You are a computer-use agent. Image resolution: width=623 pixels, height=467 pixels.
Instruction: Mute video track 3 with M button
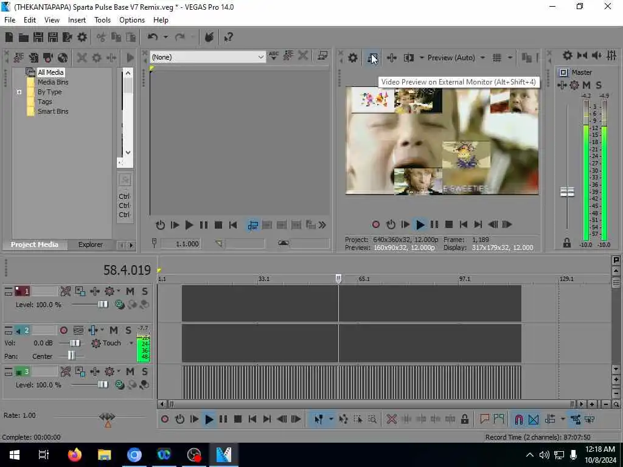click(x=130, y=372)
